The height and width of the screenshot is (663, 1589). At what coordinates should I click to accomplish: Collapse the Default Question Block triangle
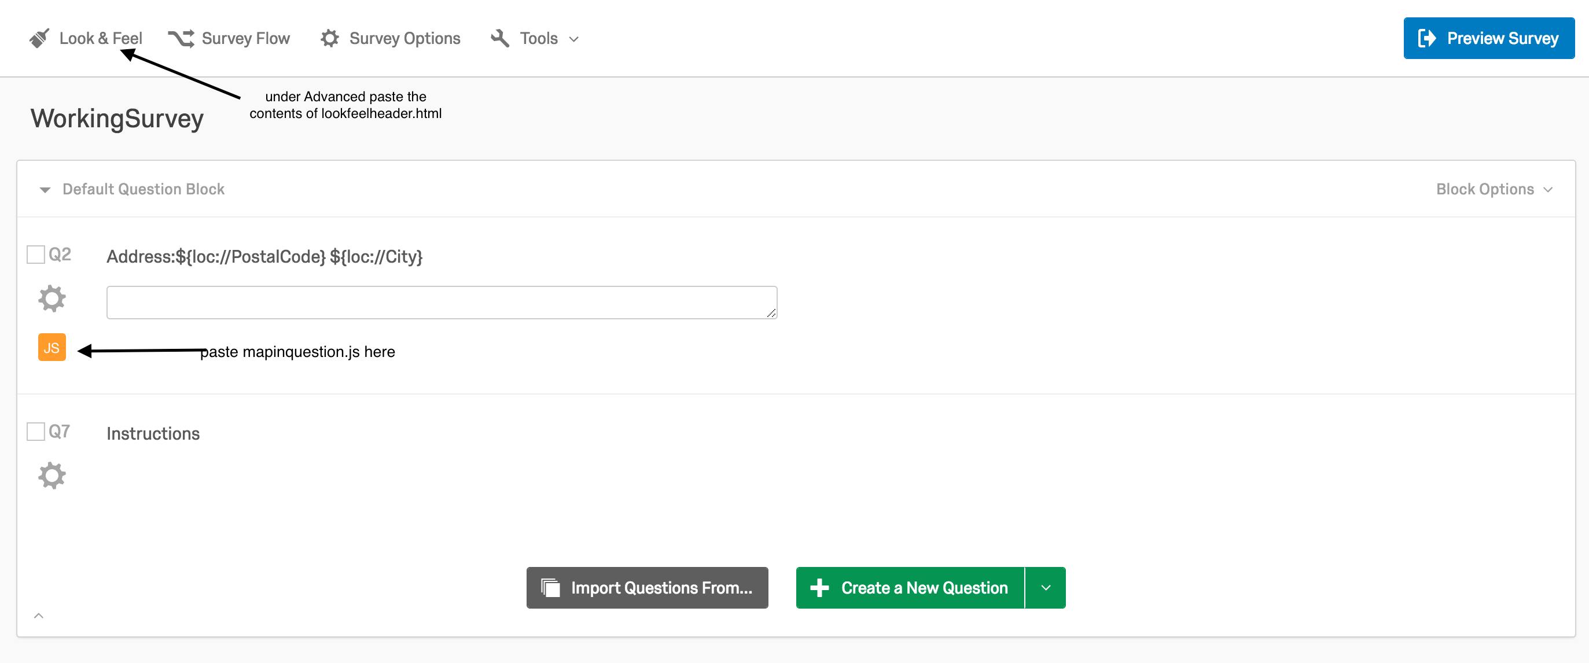(x=45, y=189)
